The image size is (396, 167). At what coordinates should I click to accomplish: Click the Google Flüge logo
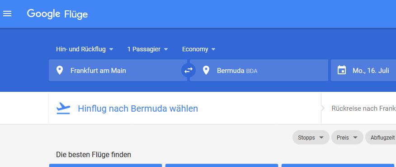(57, 14)
